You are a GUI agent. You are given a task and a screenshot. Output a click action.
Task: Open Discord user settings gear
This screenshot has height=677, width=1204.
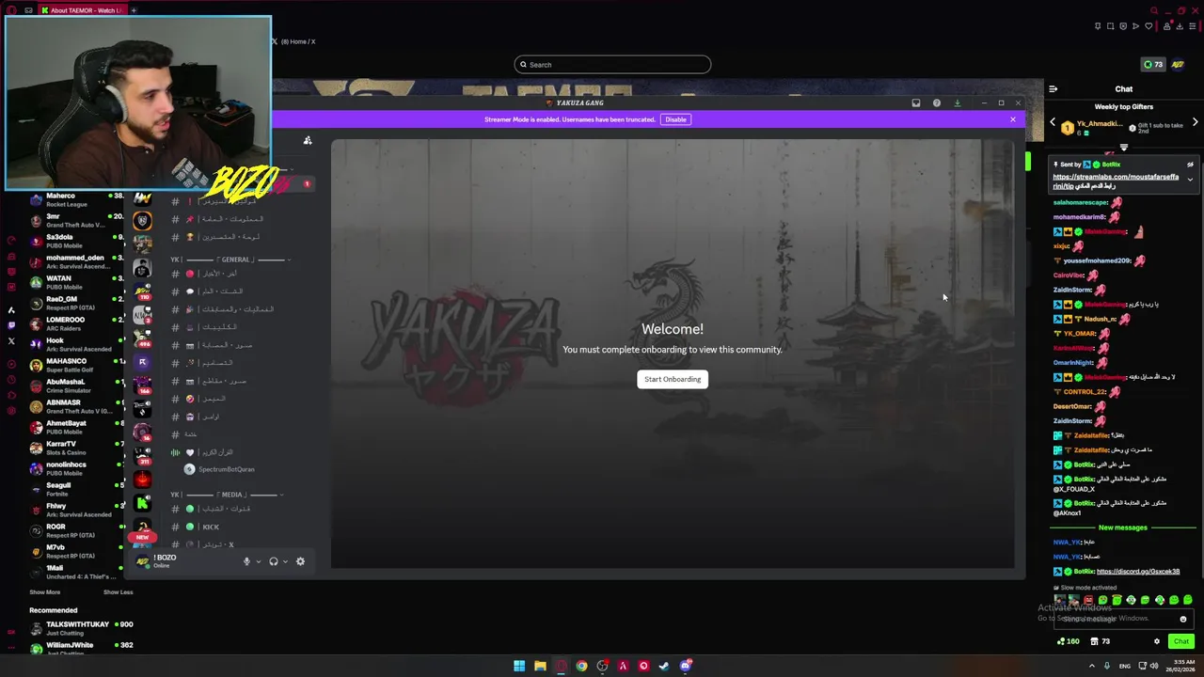tap(300, 561)
